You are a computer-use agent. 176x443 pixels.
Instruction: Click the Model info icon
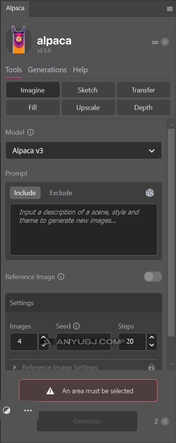30,132
